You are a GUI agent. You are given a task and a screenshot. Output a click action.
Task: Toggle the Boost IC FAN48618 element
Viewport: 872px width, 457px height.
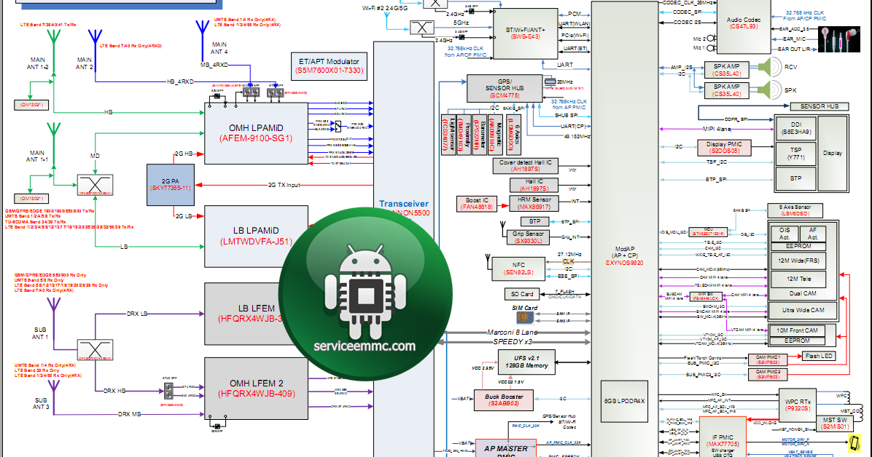(x=478, y=203)
